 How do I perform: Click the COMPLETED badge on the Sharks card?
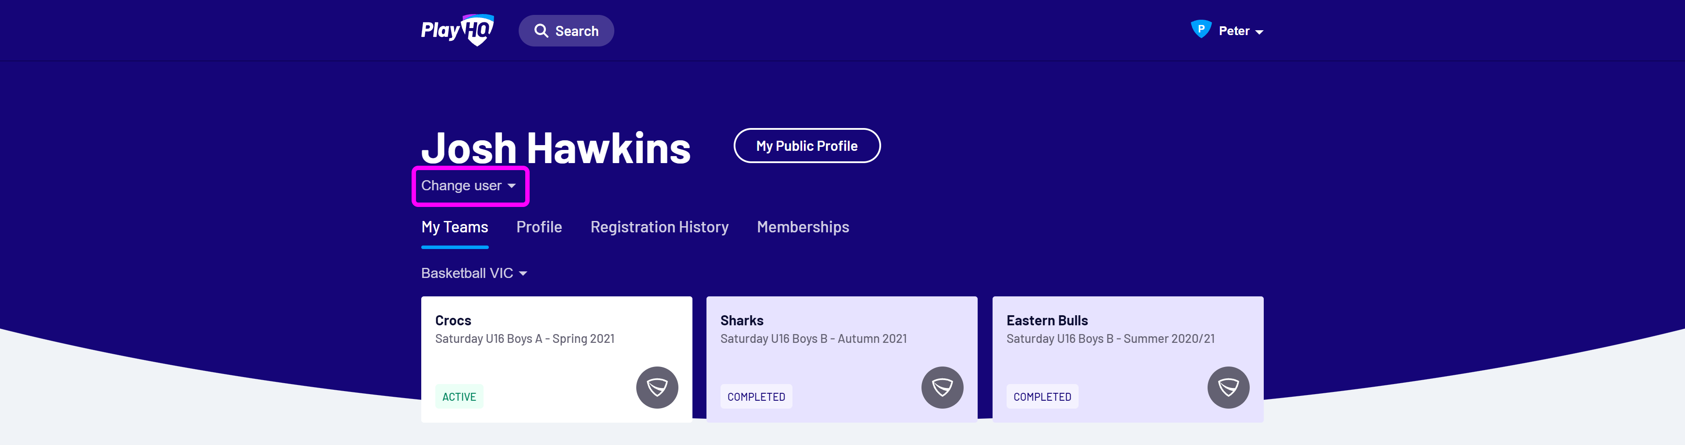coord(756,396)
